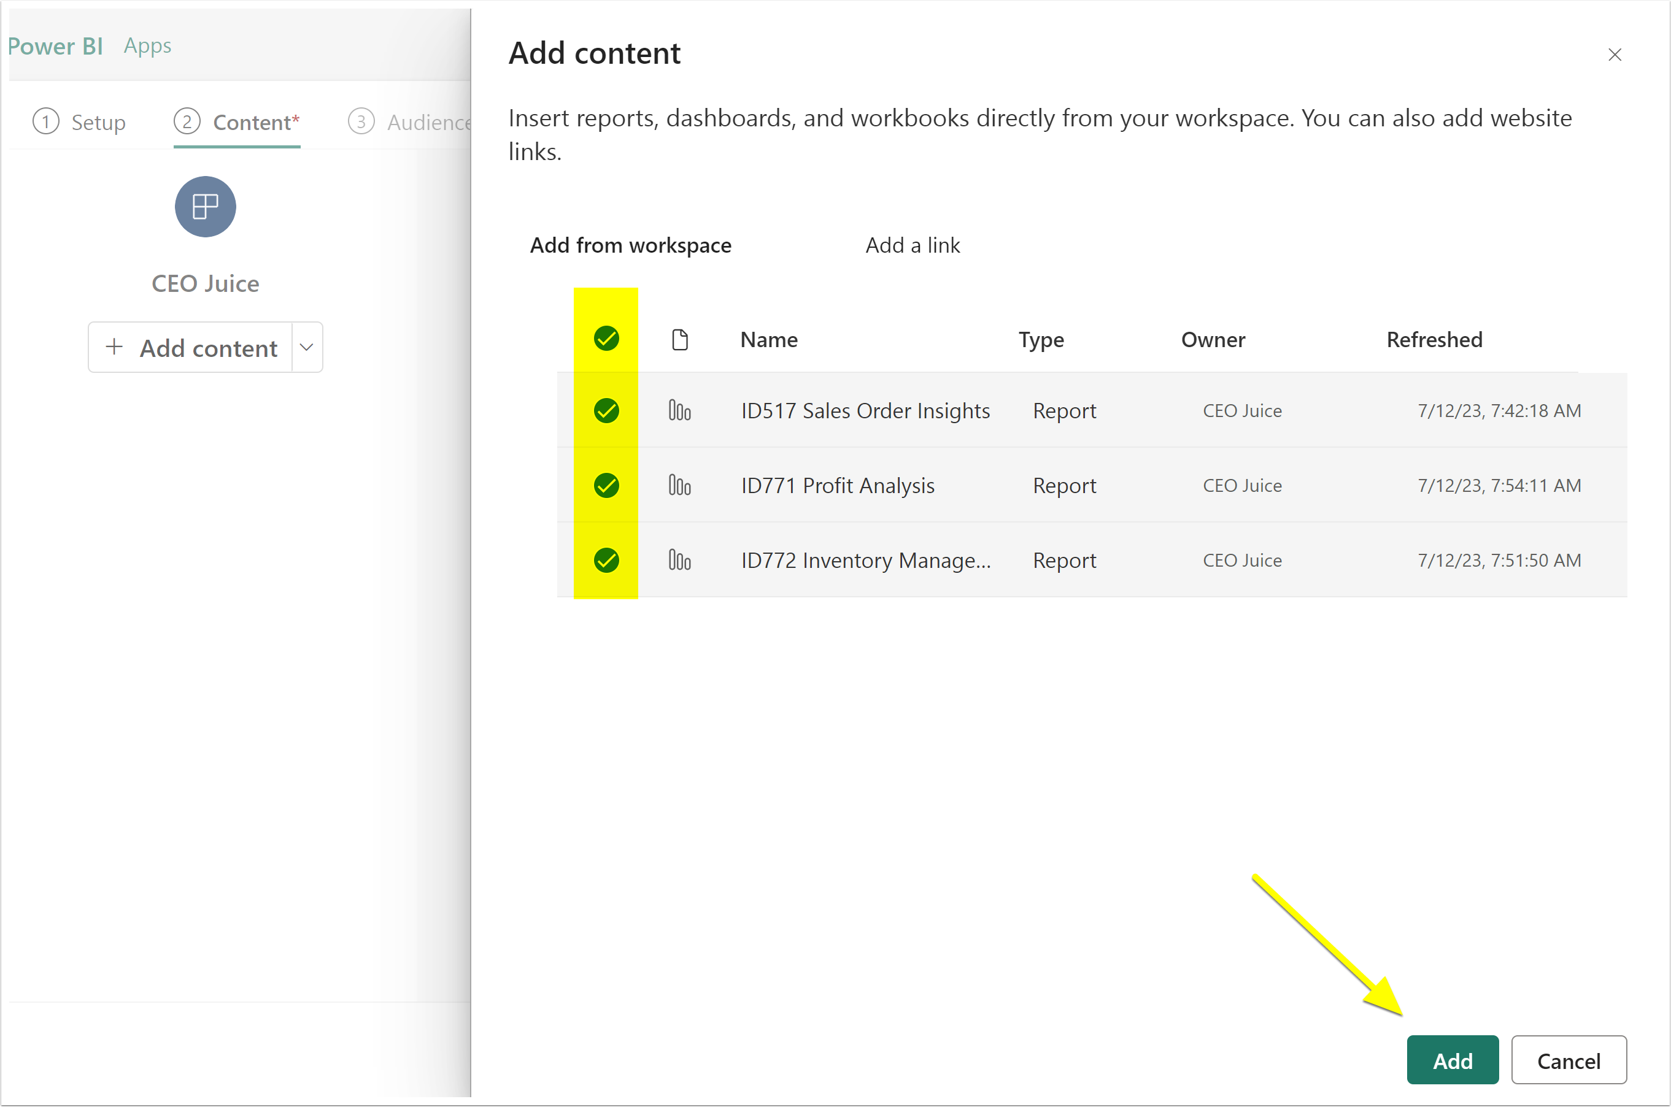
Task: Click the CEO Juice owner of ID517 row
Action: (x=1241, y=410)
